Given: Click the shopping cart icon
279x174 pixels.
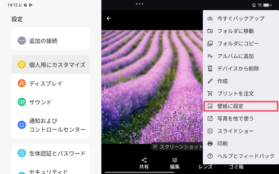Looking at the screenshot, I should point(210,94).
